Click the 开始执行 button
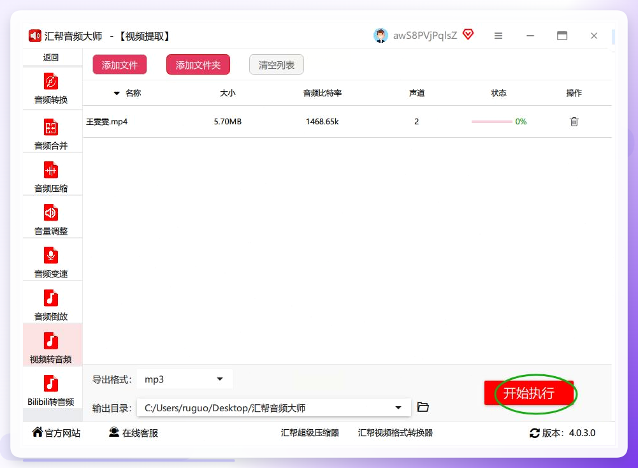Image resolution: width=638 pixels, height=468 pixels. pos(529,393)
